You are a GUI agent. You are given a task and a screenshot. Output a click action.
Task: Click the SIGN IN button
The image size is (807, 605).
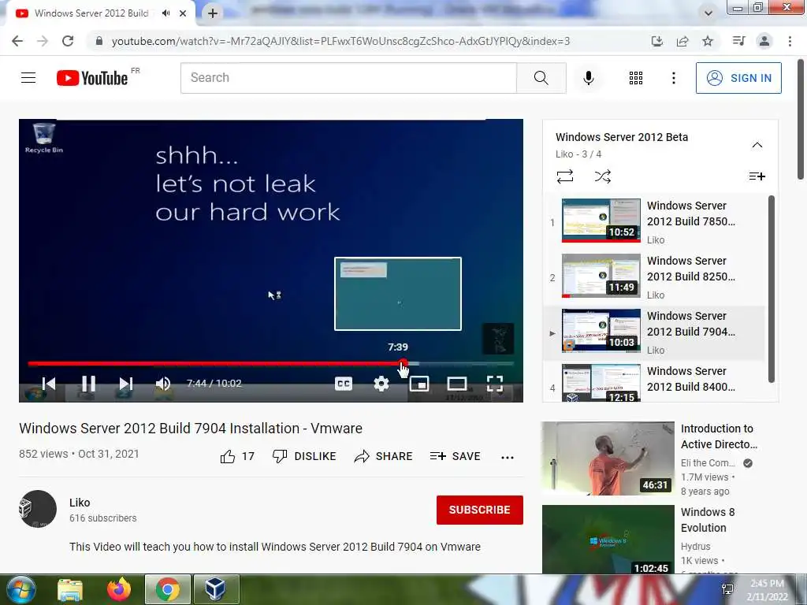coord(738,78)
